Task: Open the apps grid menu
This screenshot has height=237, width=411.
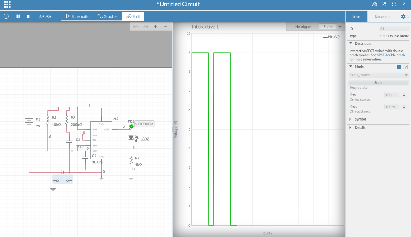Action: click(7, 5)
